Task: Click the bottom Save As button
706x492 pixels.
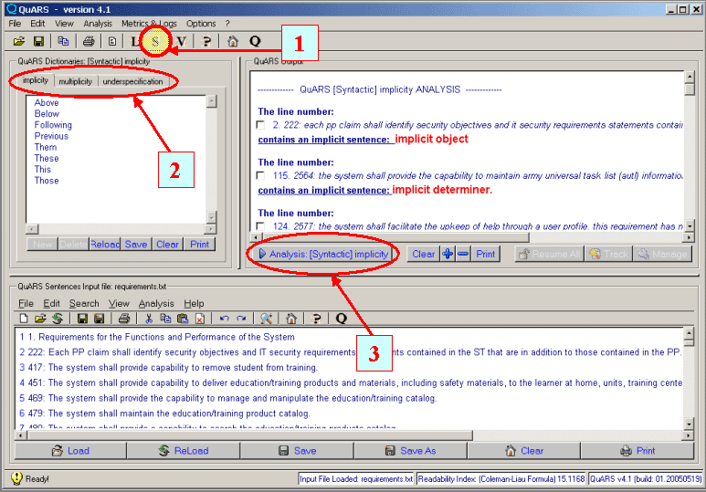Action: click(x=411, y=451)
